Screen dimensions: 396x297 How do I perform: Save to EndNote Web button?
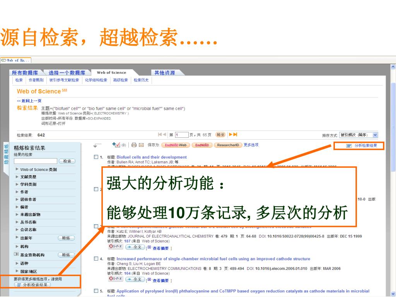(176, 145)
